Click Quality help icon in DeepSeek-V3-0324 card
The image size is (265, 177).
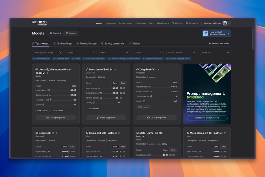tap(94, 103)
